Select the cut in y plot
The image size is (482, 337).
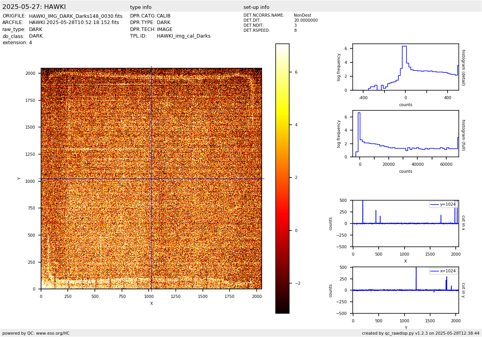pyautogui.click(x=405, y=290)
